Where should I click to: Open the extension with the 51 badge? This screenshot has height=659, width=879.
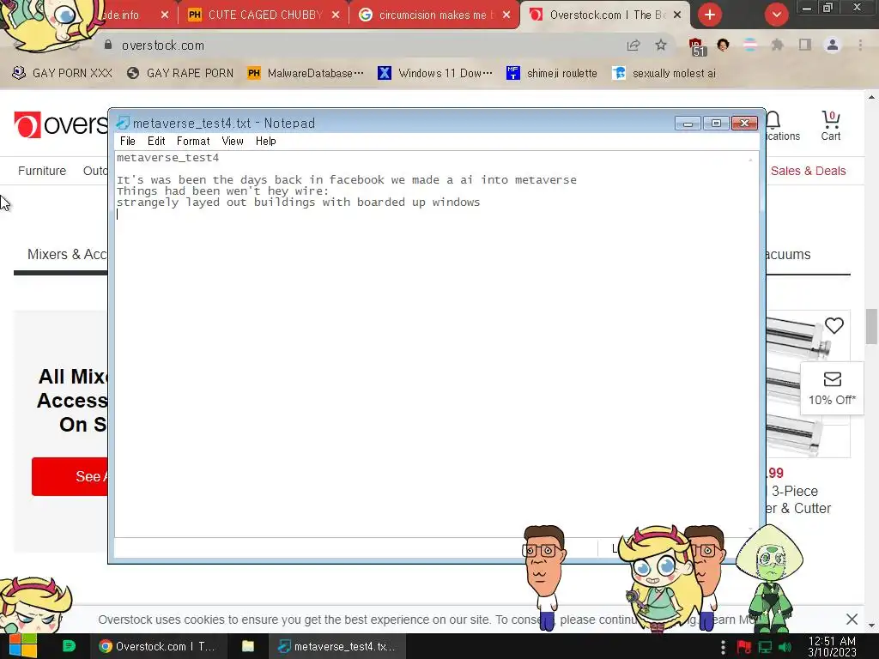tap(697, 47)
